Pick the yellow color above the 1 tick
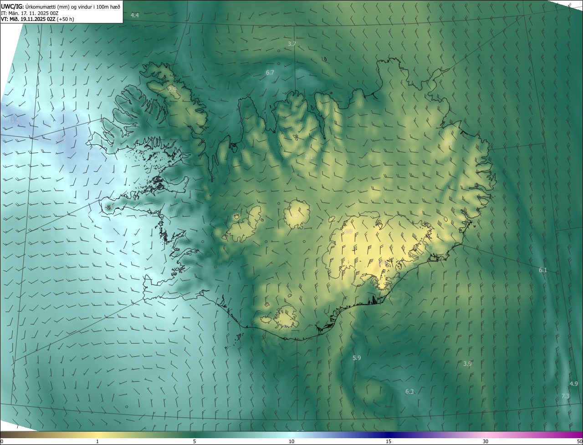The height and width of the screenshot is (445, 583). tap(97, 435)
